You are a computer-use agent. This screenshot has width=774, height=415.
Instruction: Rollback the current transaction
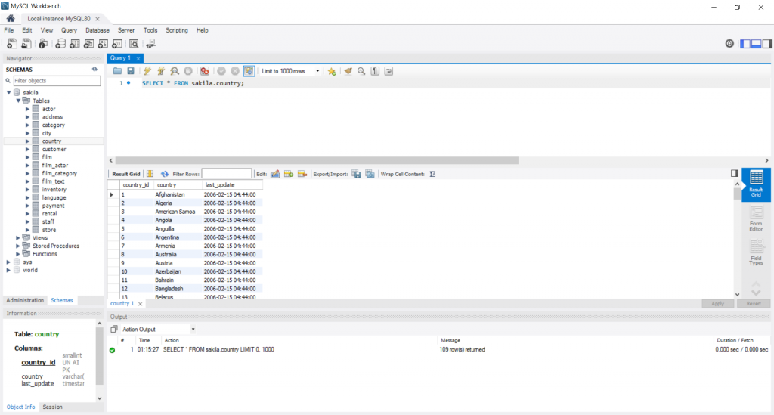235,71
